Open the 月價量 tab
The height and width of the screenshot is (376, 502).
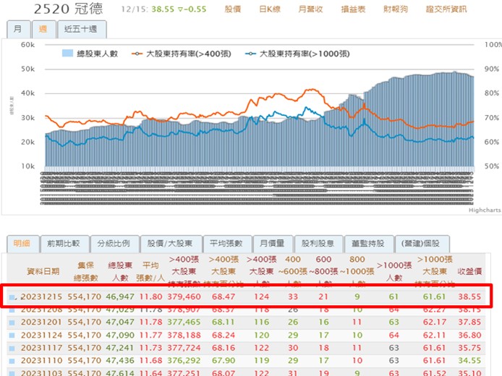[273, 244]
